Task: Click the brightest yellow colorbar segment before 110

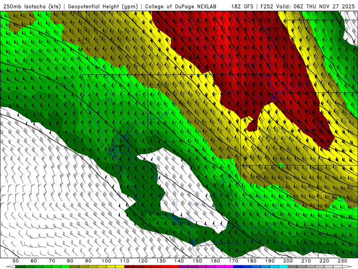Action: coord(120,266)
